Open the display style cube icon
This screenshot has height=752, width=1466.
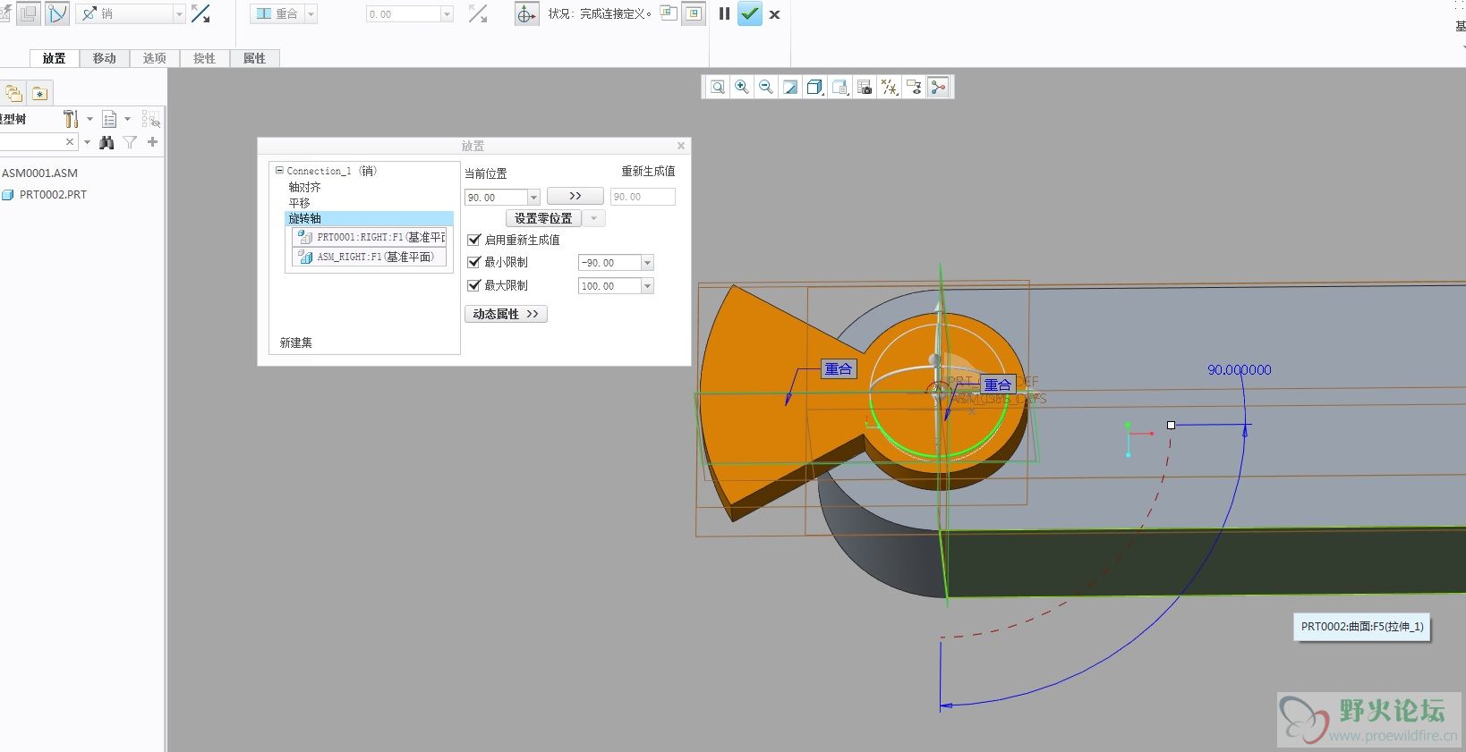pyautogui.click(x=814, y=87)
